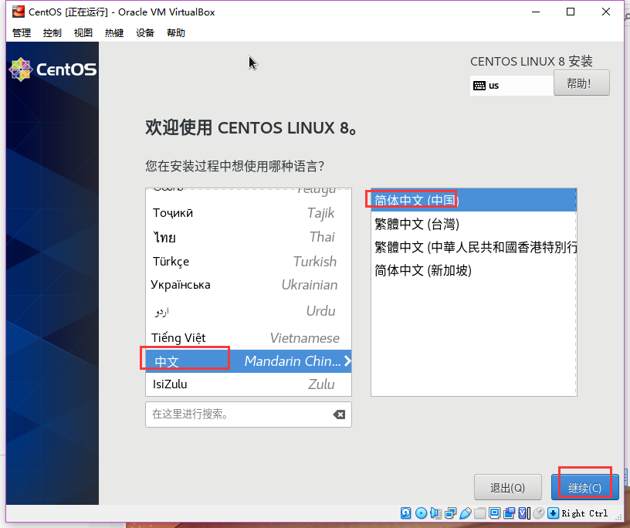Select ไทย Thai in the language list
This screenshot has width=630, height=528.
click(249, 237)
